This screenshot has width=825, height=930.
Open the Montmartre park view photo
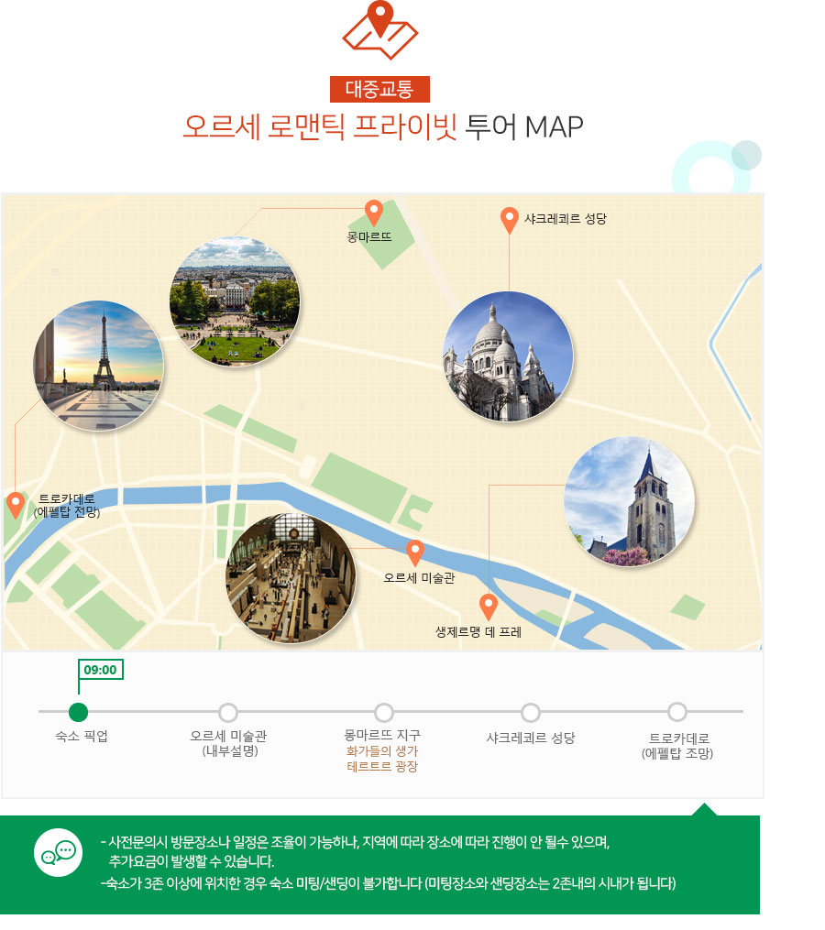235,301
